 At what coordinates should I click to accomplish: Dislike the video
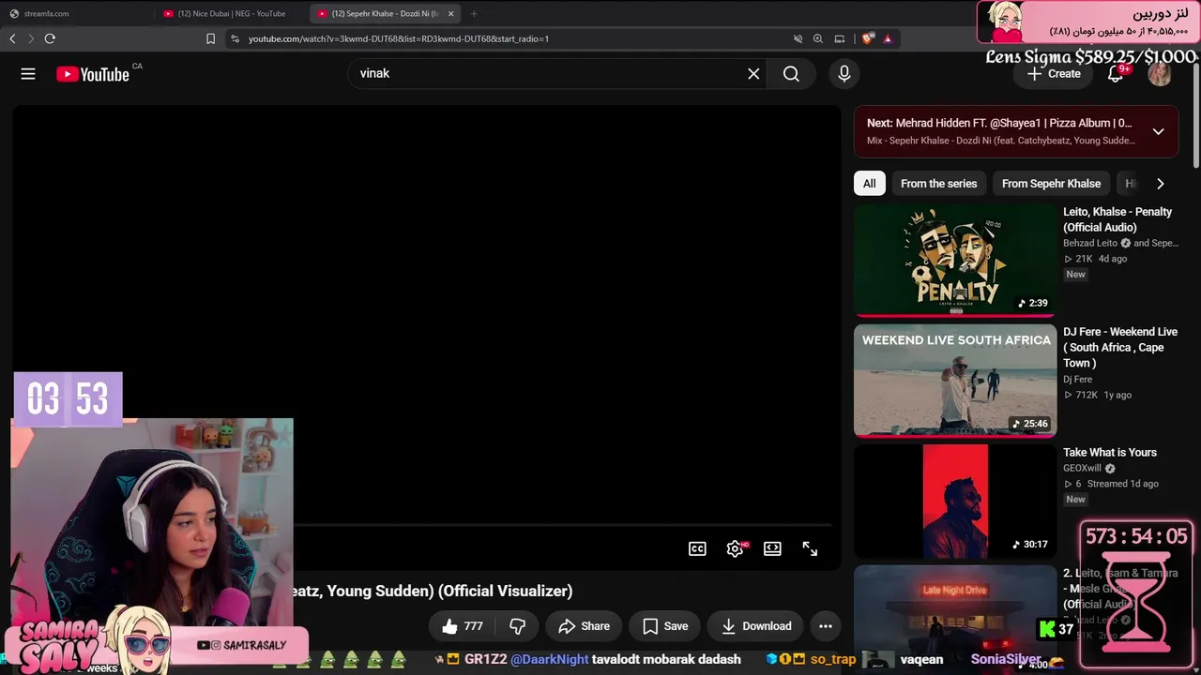517,626
